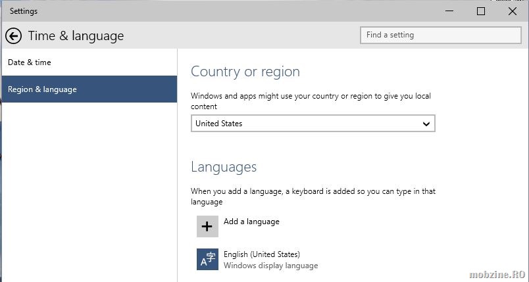Click the plus icon to add language
Viewport: 529px width, 282px height.
(x=207, y=226)
